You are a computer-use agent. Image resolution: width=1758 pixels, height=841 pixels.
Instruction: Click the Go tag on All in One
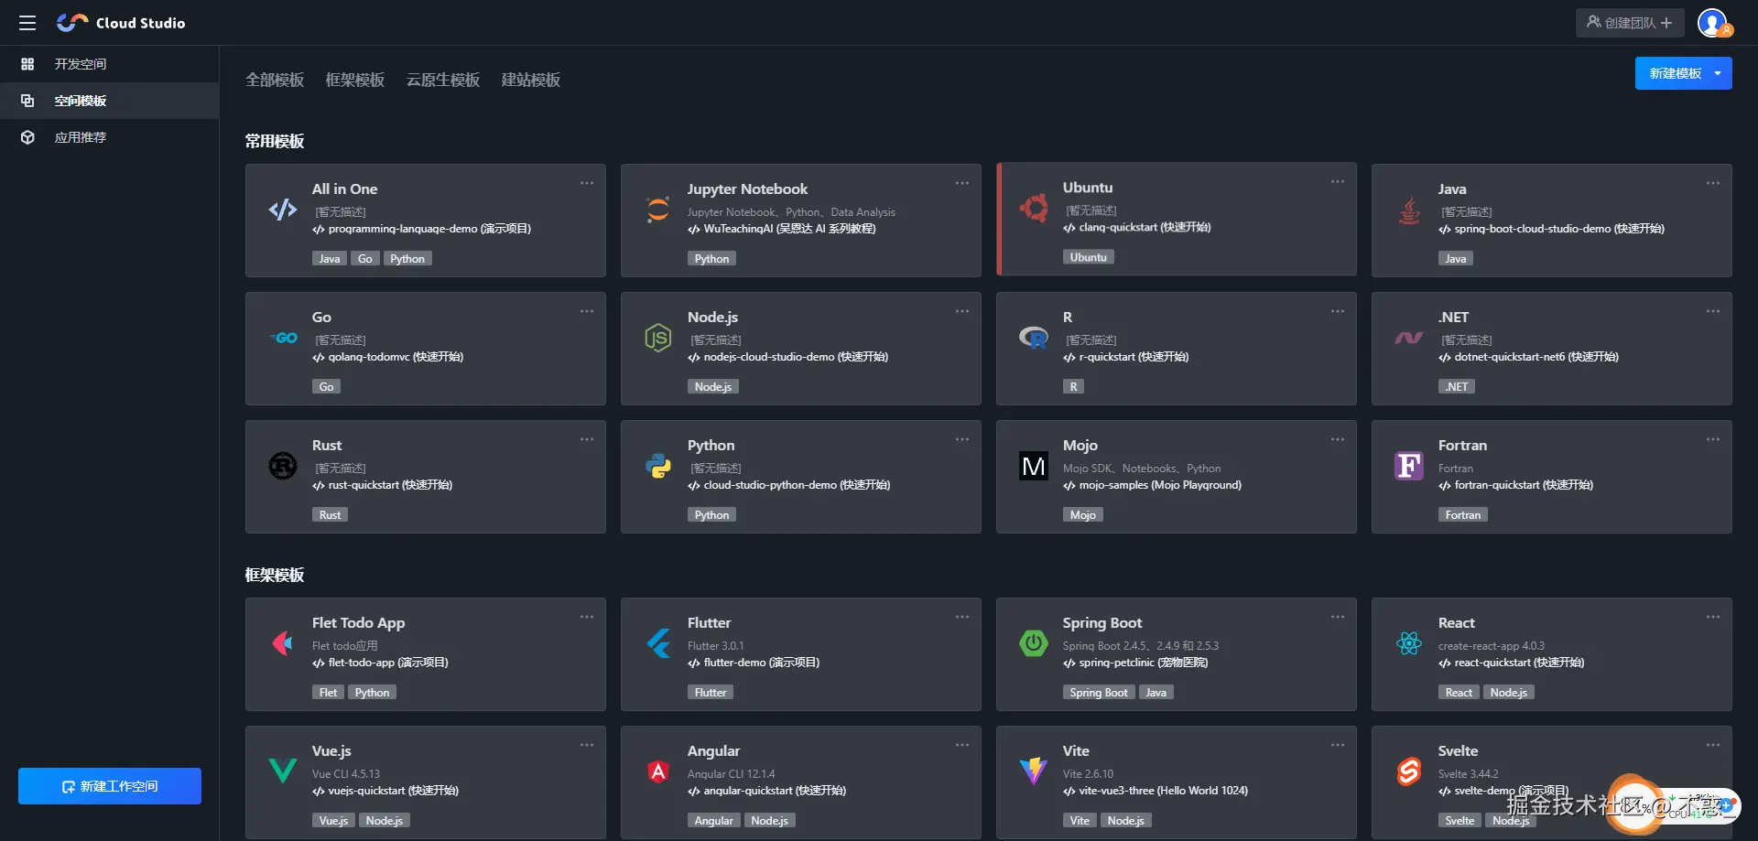365,259
